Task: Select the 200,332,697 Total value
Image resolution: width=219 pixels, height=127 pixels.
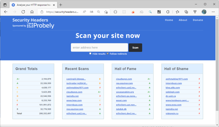Action: click(x=45, y=113)
